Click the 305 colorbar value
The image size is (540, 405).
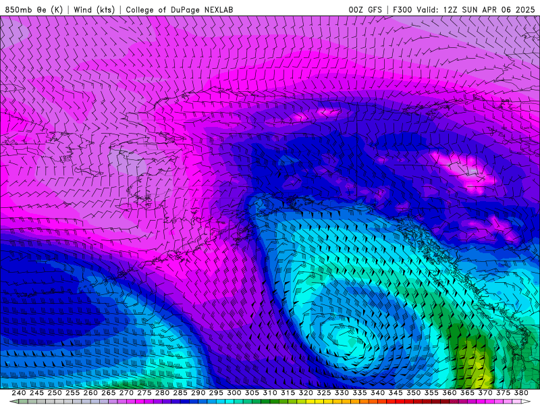tap(252, 393)
